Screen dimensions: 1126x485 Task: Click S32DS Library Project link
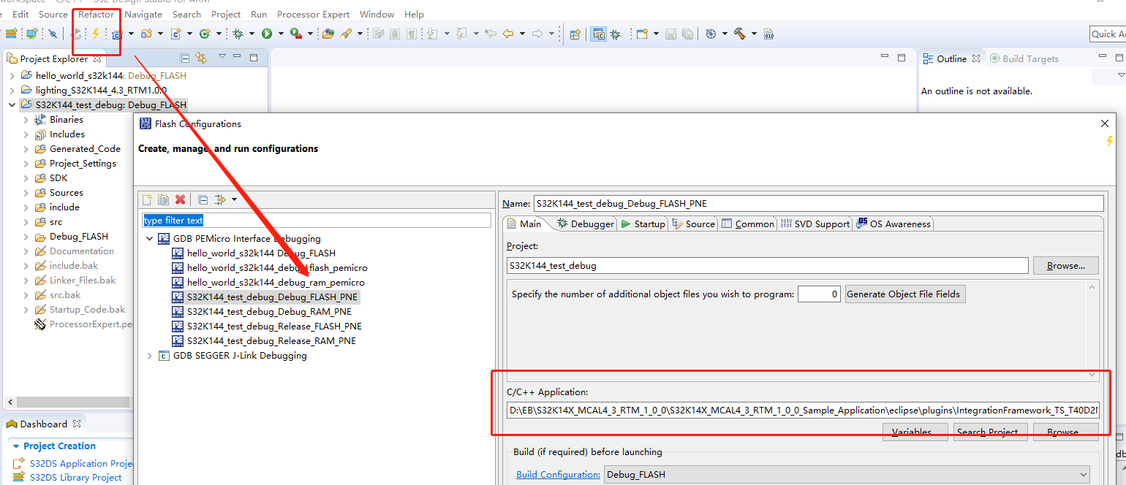(x=75, y=477)
